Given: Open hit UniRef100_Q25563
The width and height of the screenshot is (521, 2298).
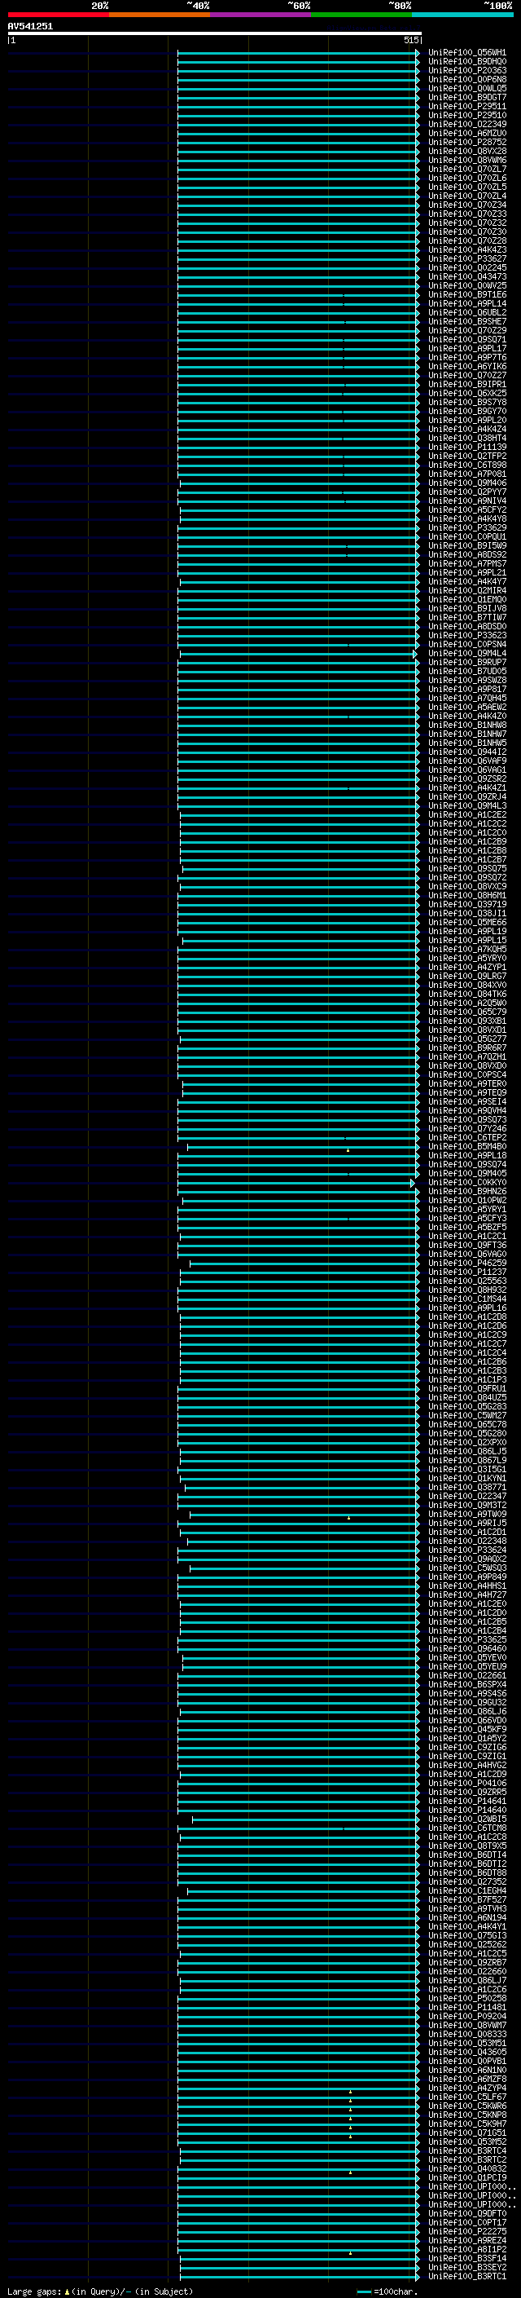Looking at the screenshot, I should click(x=467, y=1281).
